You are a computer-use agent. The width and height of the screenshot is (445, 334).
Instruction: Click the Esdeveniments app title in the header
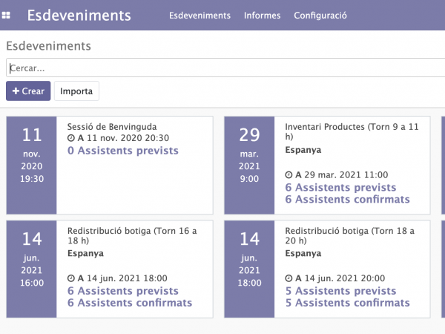pos(79,16)
